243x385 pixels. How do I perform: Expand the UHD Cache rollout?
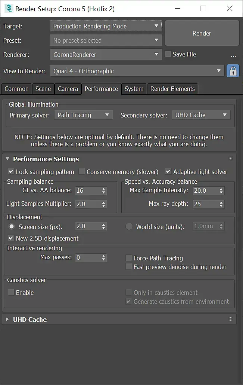(x=7, y=320)
